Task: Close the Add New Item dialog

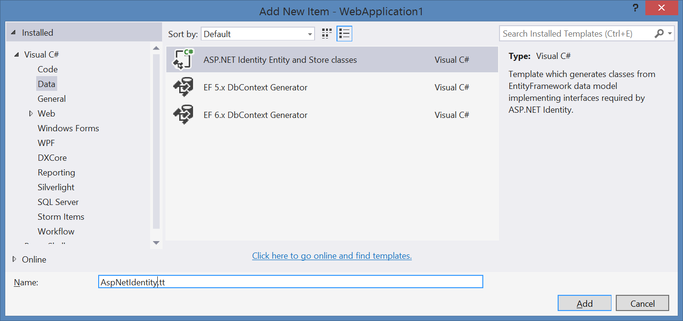Action: (x=663, y=8)
